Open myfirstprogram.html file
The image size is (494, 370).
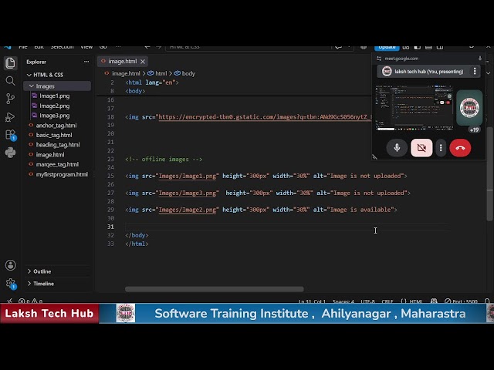(62, 174)
